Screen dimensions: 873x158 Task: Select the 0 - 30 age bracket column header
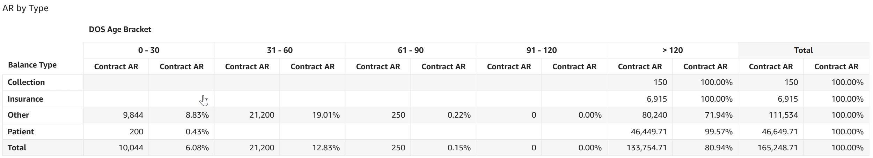tap(149, 50)
